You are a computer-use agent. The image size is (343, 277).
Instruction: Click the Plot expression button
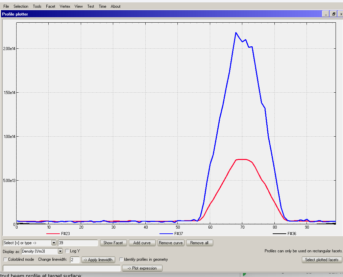click(x=142, y=268)
